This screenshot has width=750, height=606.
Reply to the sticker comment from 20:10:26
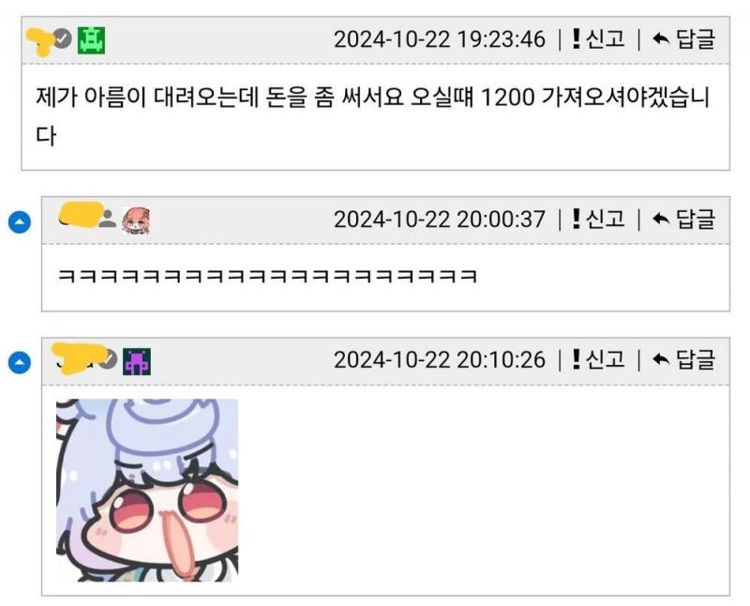[684, 359]
